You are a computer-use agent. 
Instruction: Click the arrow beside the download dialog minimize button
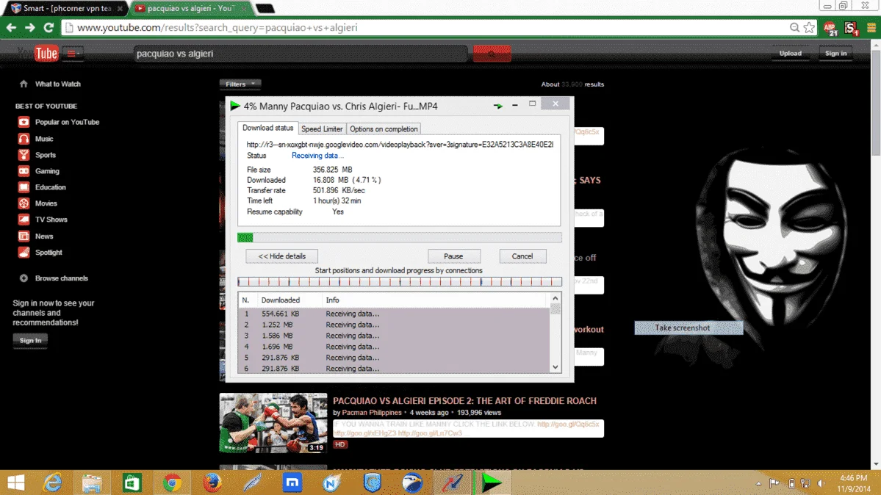(497, 106)
